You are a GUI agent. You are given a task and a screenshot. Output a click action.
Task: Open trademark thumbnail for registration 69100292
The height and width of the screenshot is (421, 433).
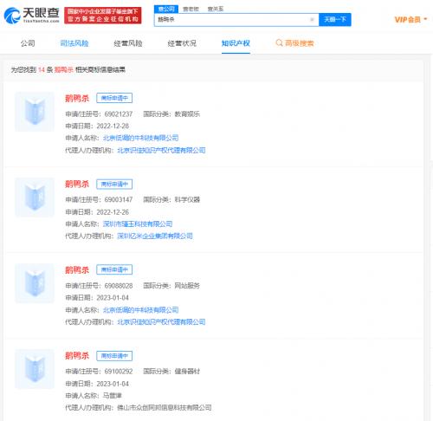(x=35, y=369)
